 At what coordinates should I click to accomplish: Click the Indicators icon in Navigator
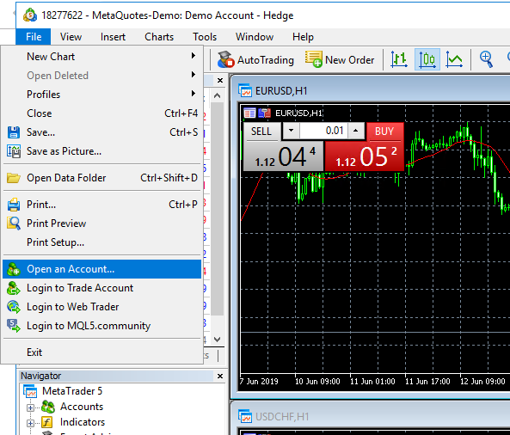[x=47, y=422]
